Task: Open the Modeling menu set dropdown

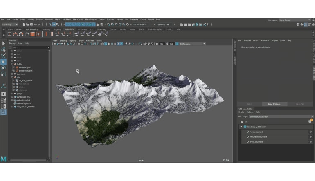Action: [10, 25]
